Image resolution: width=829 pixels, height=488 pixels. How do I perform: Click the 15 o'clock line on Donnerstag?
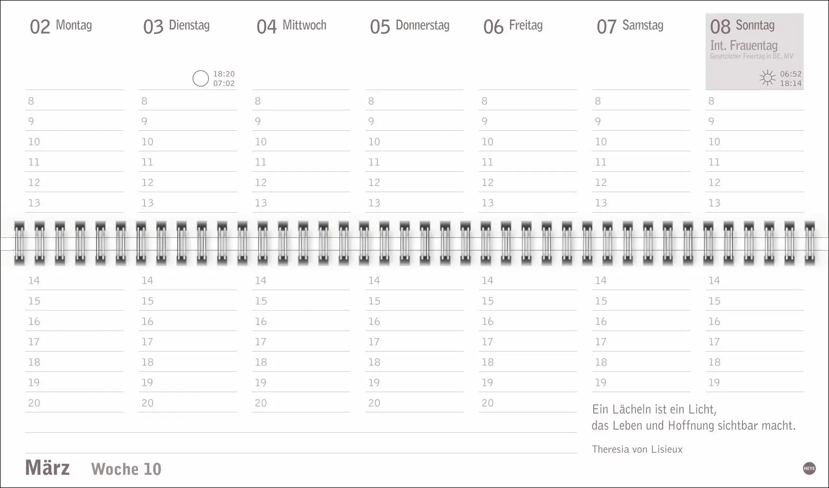coord(414,301)
